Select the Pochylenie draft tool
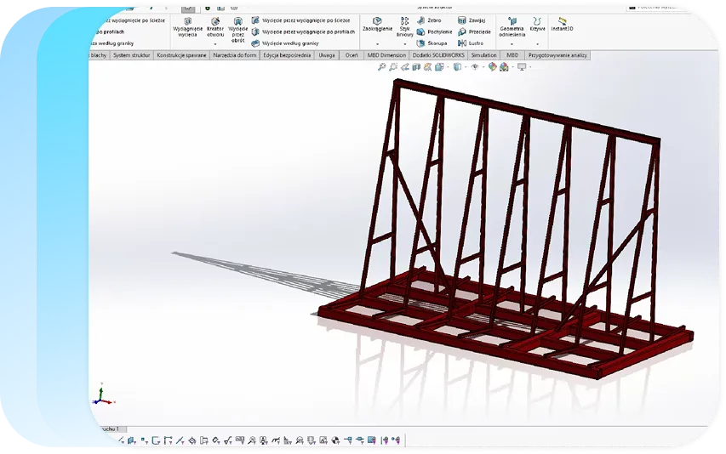Viewport: 726px width, 454px height. [x=434, y=32]
